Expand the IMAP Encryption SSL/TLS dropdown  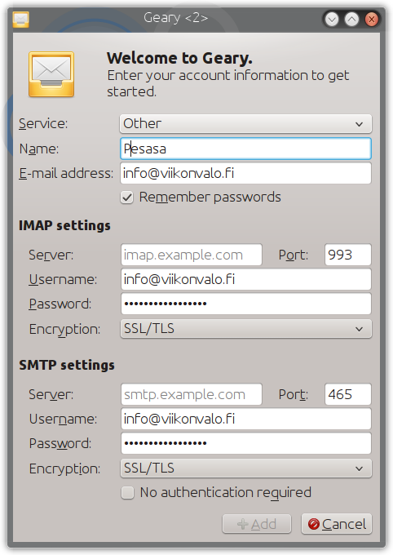246,329
